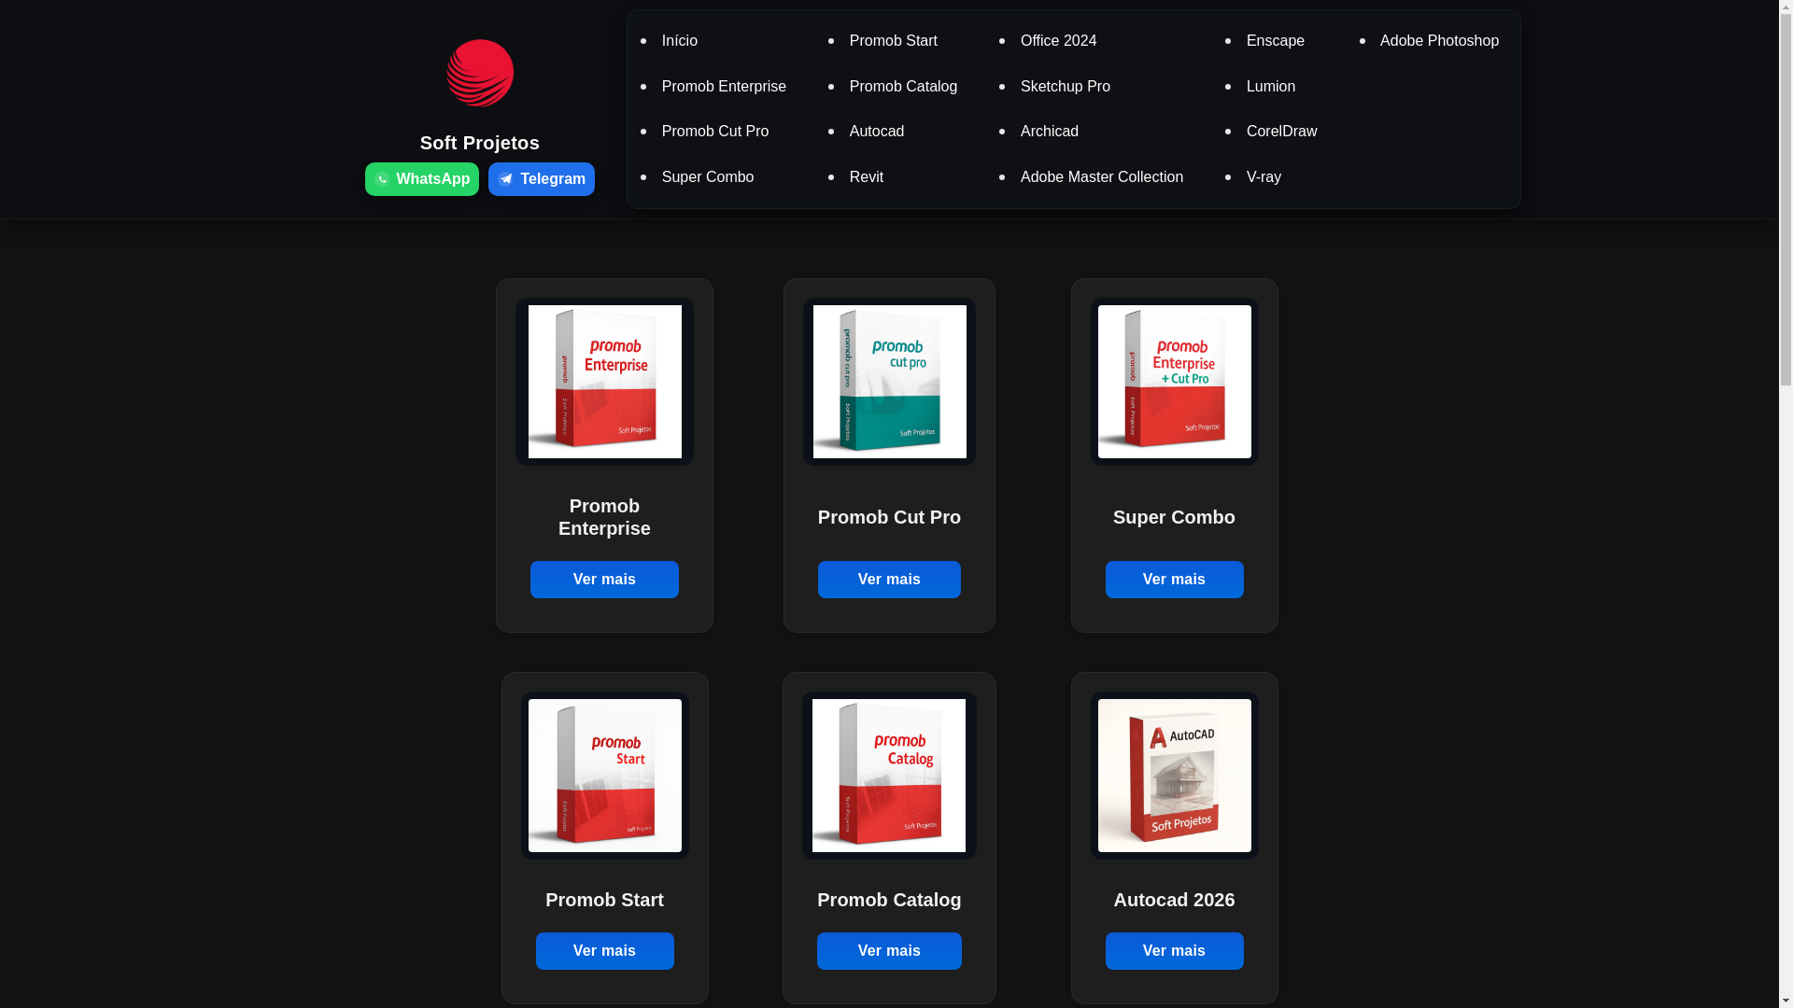Click Ver mais under Super Combo
Screen dimensions: 1793x1008
(1174, 580)
